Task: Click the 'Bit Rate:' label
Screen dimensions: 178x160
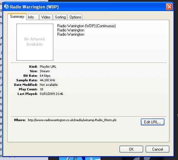Action: pyautogui.click(x=30, y=76)
